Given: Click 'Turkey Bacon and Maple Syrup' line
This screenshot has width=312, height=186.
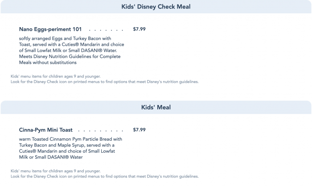Looking at the screenshot, I should (x=67, y=145).
